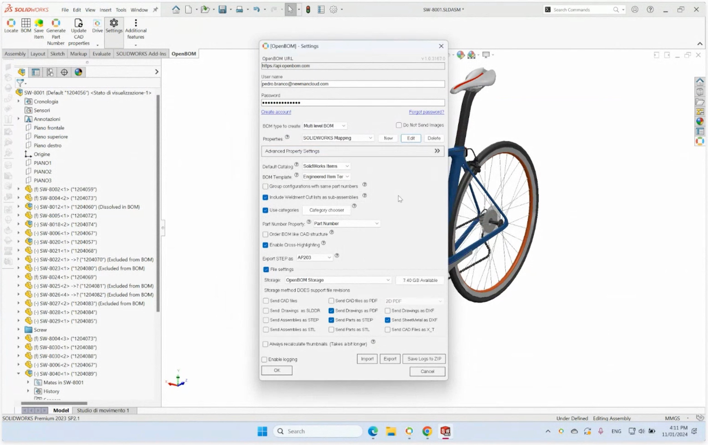This screenshot has width=708, height=445.
Task: Open the Options gear in the top toolbar
Action: 334,9
